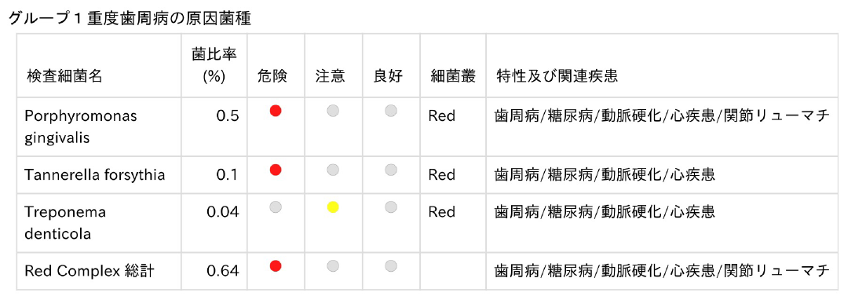Select the gray 注意 dot for Red Complex 総計

tap(333, 266)
